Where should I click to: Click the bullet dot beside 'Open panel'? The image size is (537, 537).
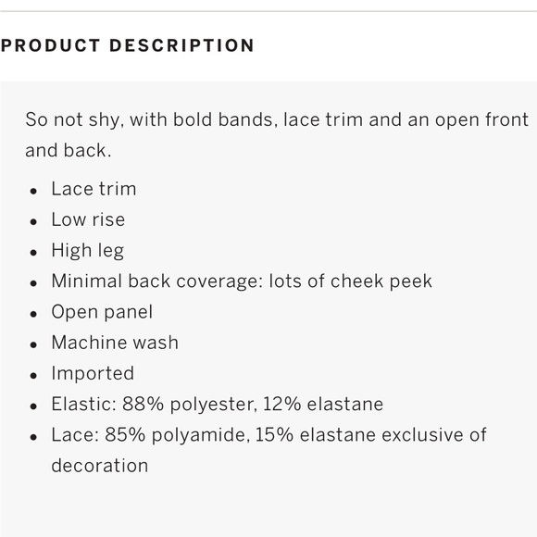point(33,314)
